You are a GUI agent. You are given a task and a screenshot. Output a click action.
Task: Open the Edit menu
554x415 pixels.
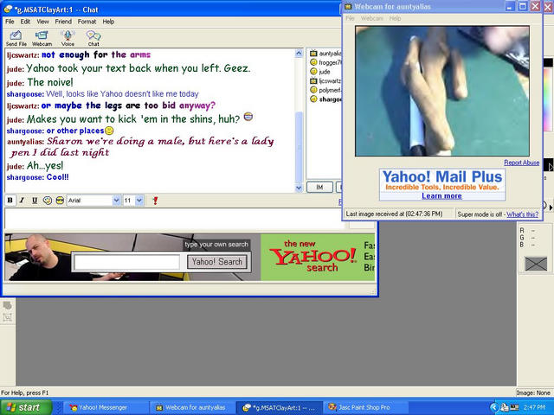coord(25,22)
